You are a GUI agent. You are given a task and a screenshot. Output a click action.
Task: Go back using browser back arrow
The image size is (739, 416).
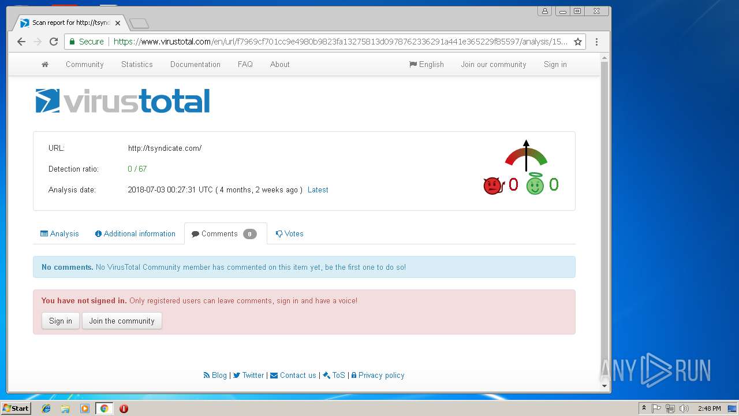point(21,42)
